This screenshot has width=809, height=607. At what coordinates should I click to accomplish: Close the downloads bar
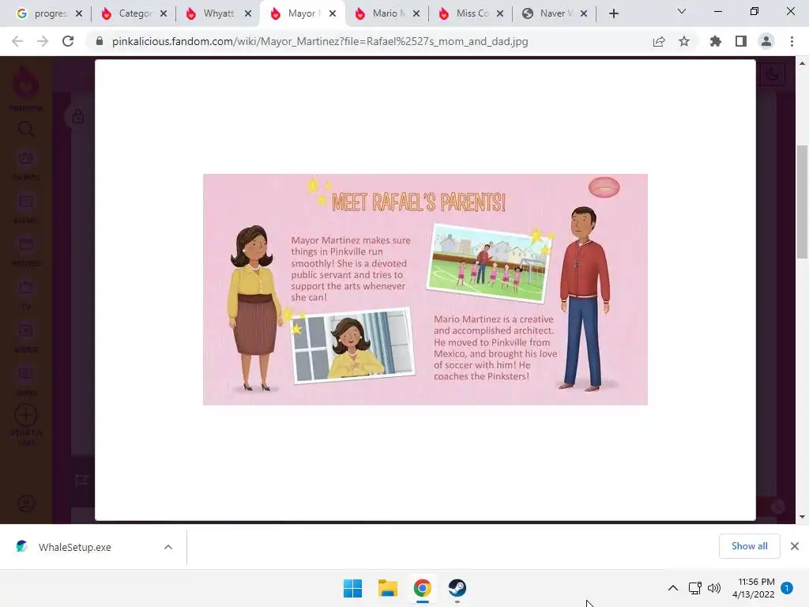pyautogui.click(x=795, y=546)
